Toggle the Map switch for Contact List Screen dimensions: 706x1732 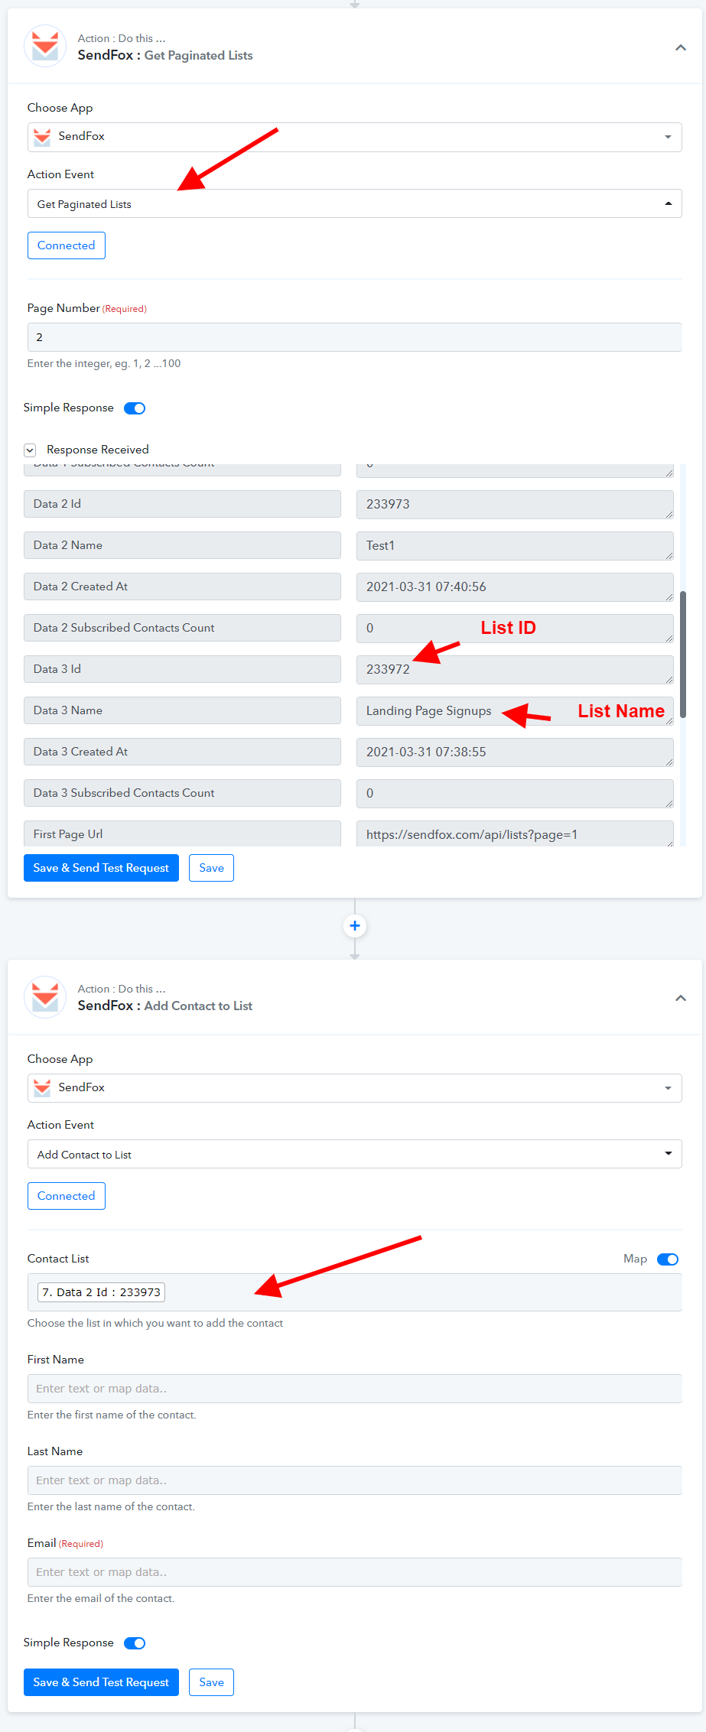pos(668,1259)
